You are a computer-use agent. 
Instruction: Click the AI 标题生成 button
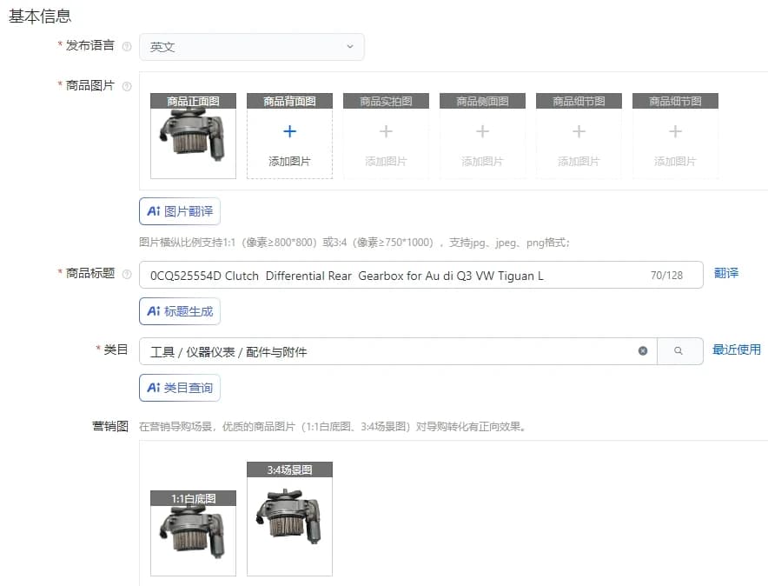pos(180,311)
